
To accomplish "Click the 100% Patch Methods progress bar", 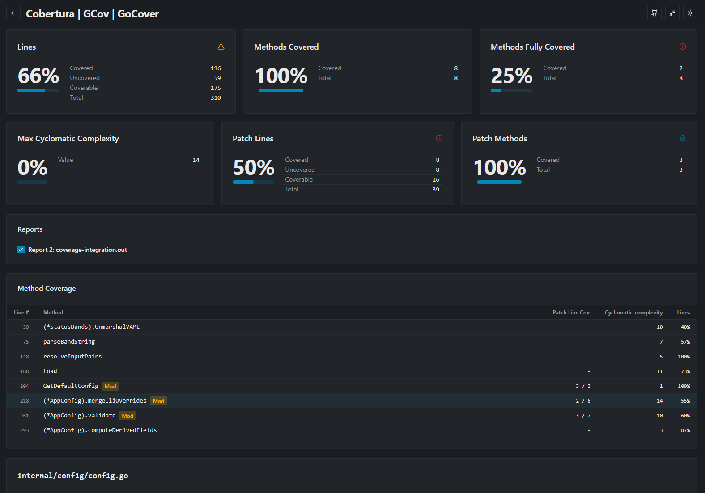I will [x=499, y=182].
